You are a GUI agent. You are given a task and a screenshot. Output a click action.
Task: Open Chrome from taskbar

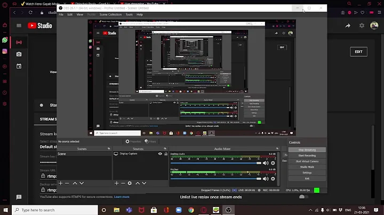pyautogui.click(x=191, y=210)
